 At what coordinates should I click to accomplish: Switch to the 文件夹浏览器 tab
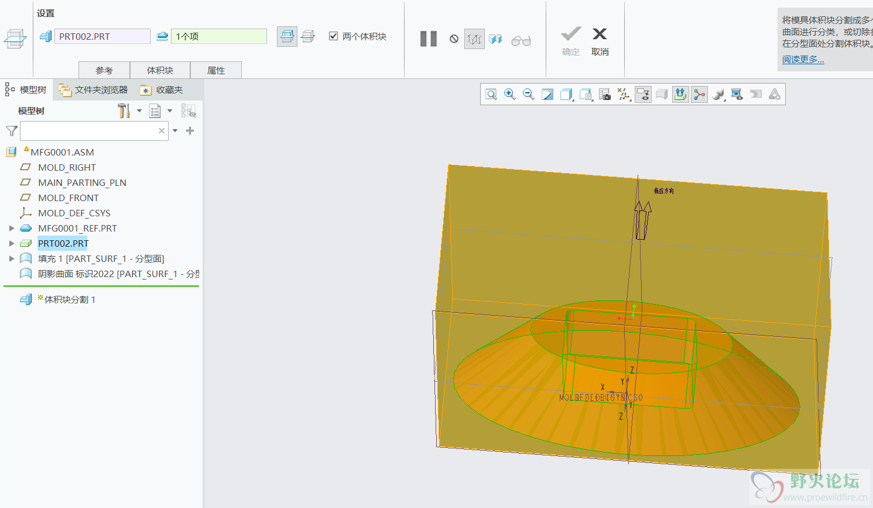point(94,89)
